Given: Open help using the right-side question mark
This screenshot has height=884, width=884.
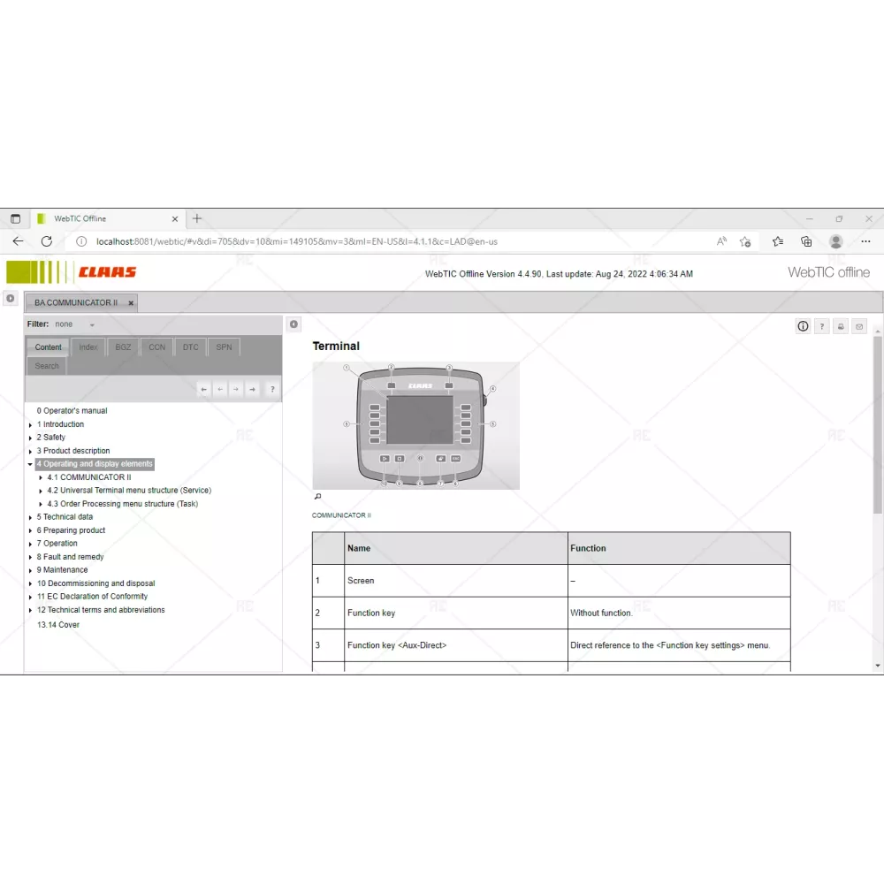Looking at the screenshot, I should (821, 326).
